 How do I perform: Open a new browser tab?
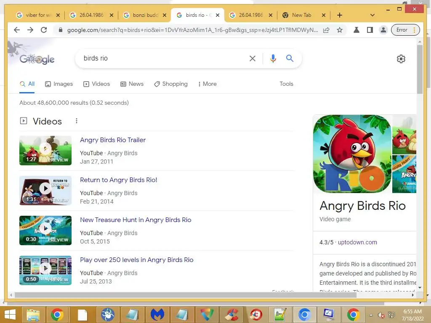click(x=340, y=15)
